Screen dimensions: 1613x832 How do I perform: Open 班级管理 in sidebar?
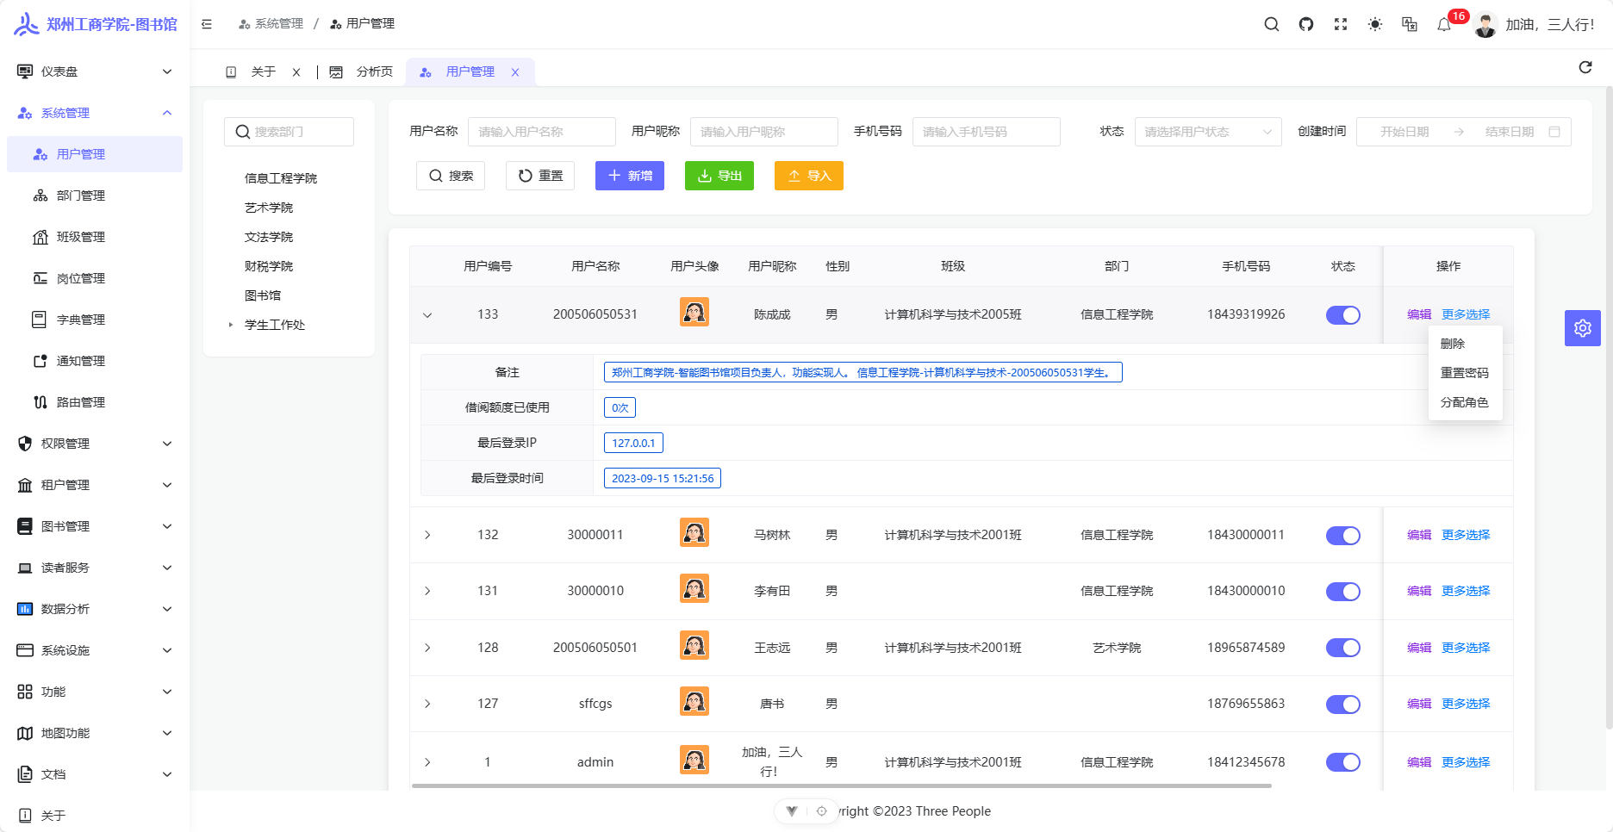(95, 237)
